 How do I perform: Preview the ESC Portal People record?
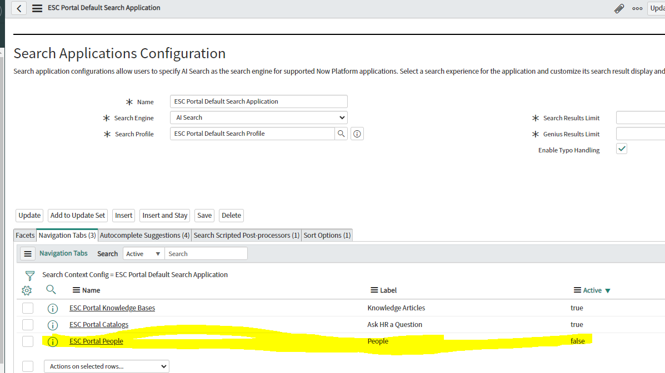(x=53, y=341)
